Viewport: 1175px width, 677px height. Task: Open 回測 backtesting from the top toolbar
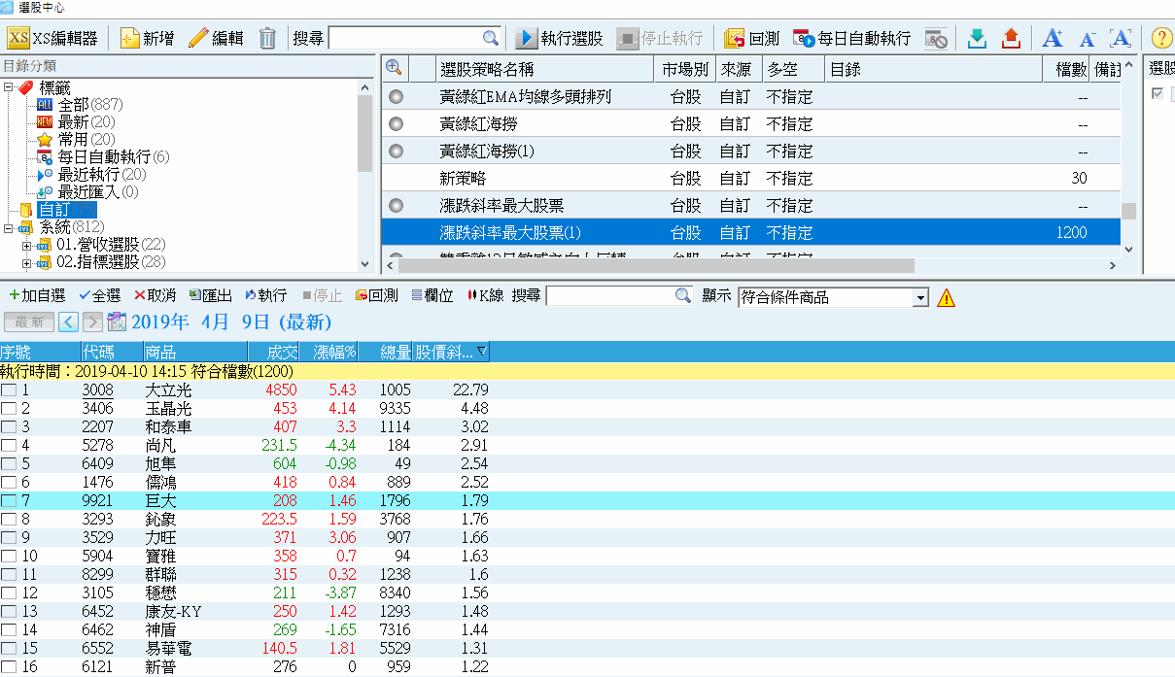point(748,38)
